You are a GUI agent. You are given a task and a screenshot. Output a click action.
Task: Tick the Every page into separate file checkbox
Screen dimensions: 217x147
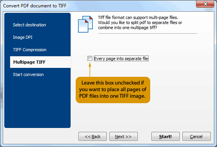pos(90,59)
